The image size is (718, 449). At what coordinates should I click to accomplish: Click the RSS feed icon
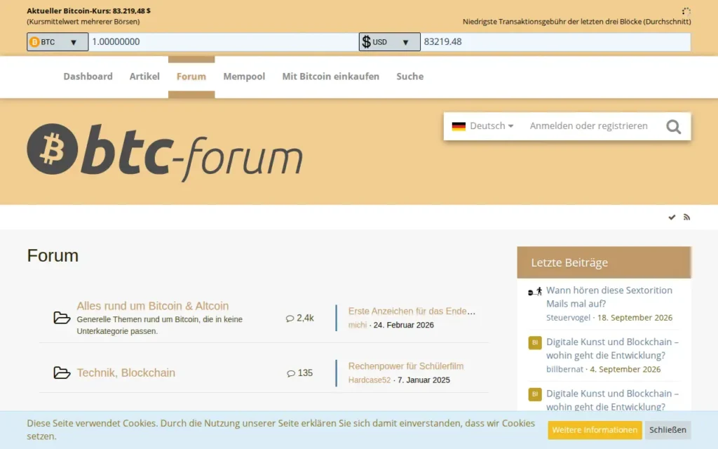tap(686, 217)
